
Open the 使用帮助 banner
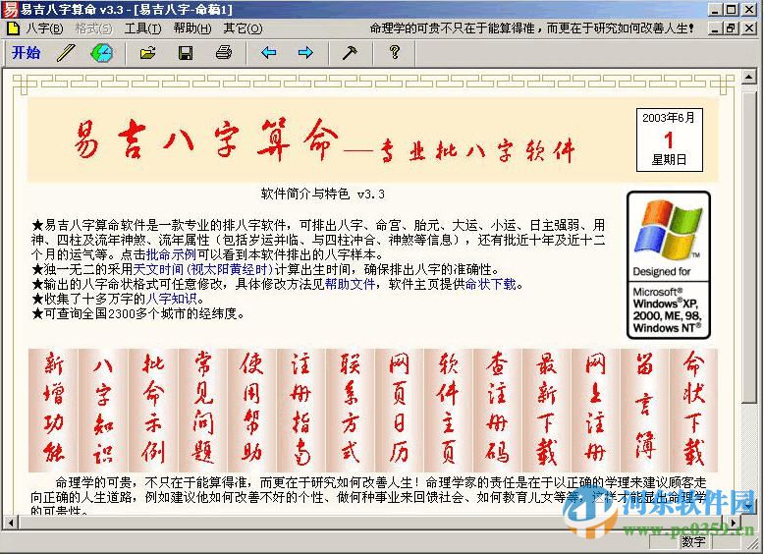pyautogui.click(x=251, y=410)
